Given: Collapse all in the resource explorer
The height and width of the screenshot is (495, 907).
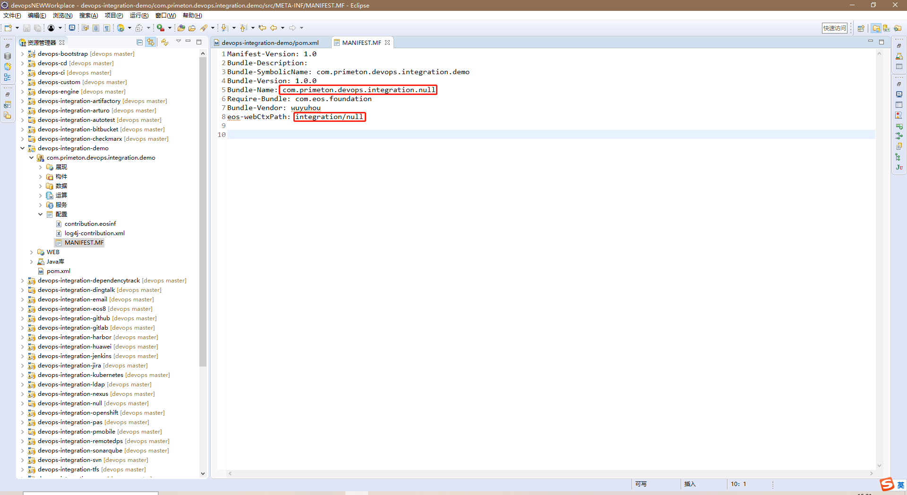Looking at the screenshot, I should pyautogui.click(x=140, y=43).
